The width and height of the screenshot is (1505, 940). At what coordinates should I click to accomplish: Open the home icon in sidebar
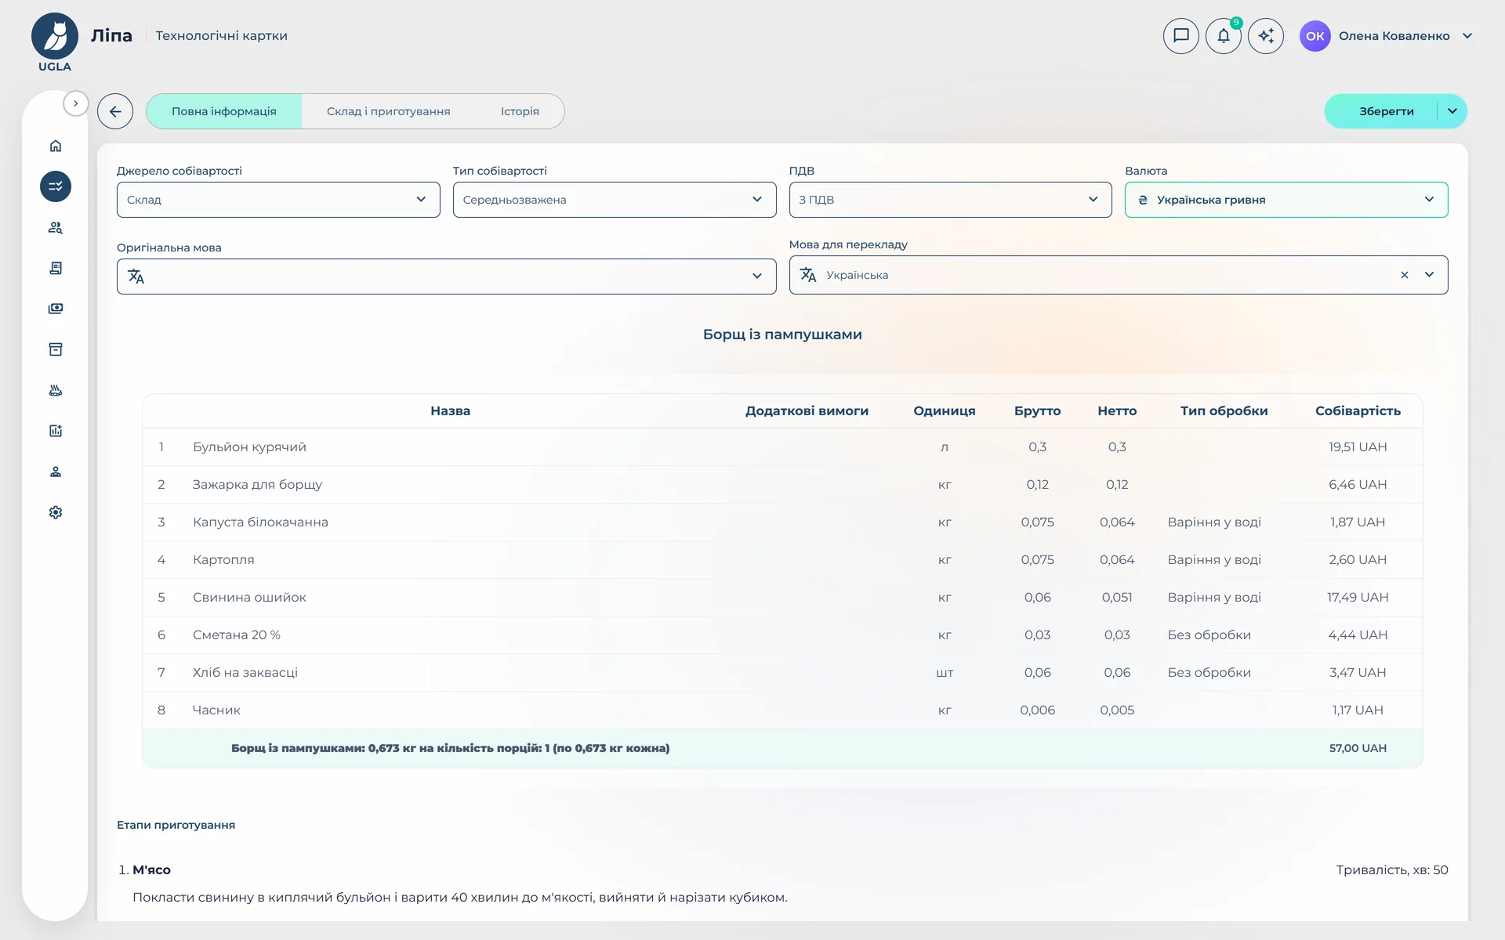[56, 146]
